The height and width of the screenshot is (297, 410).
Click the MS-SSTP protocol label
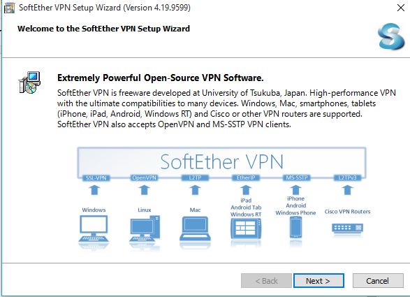[x=297, y=178]
